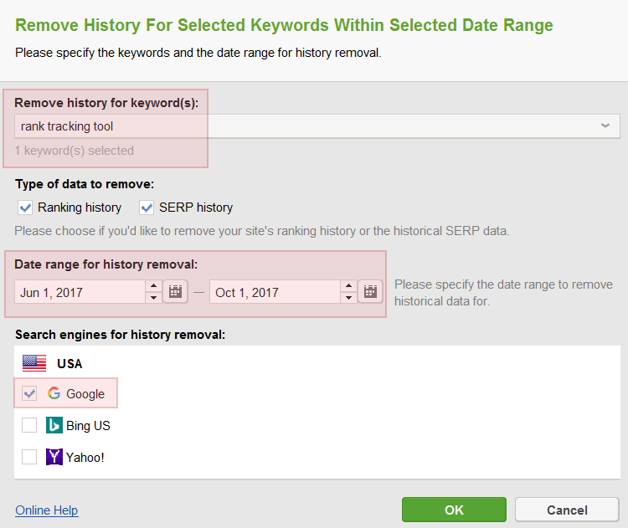This screenshot has width=628, height=528.
Task: Click the Oct 1, 2017 date field
Action: [275, 292]
